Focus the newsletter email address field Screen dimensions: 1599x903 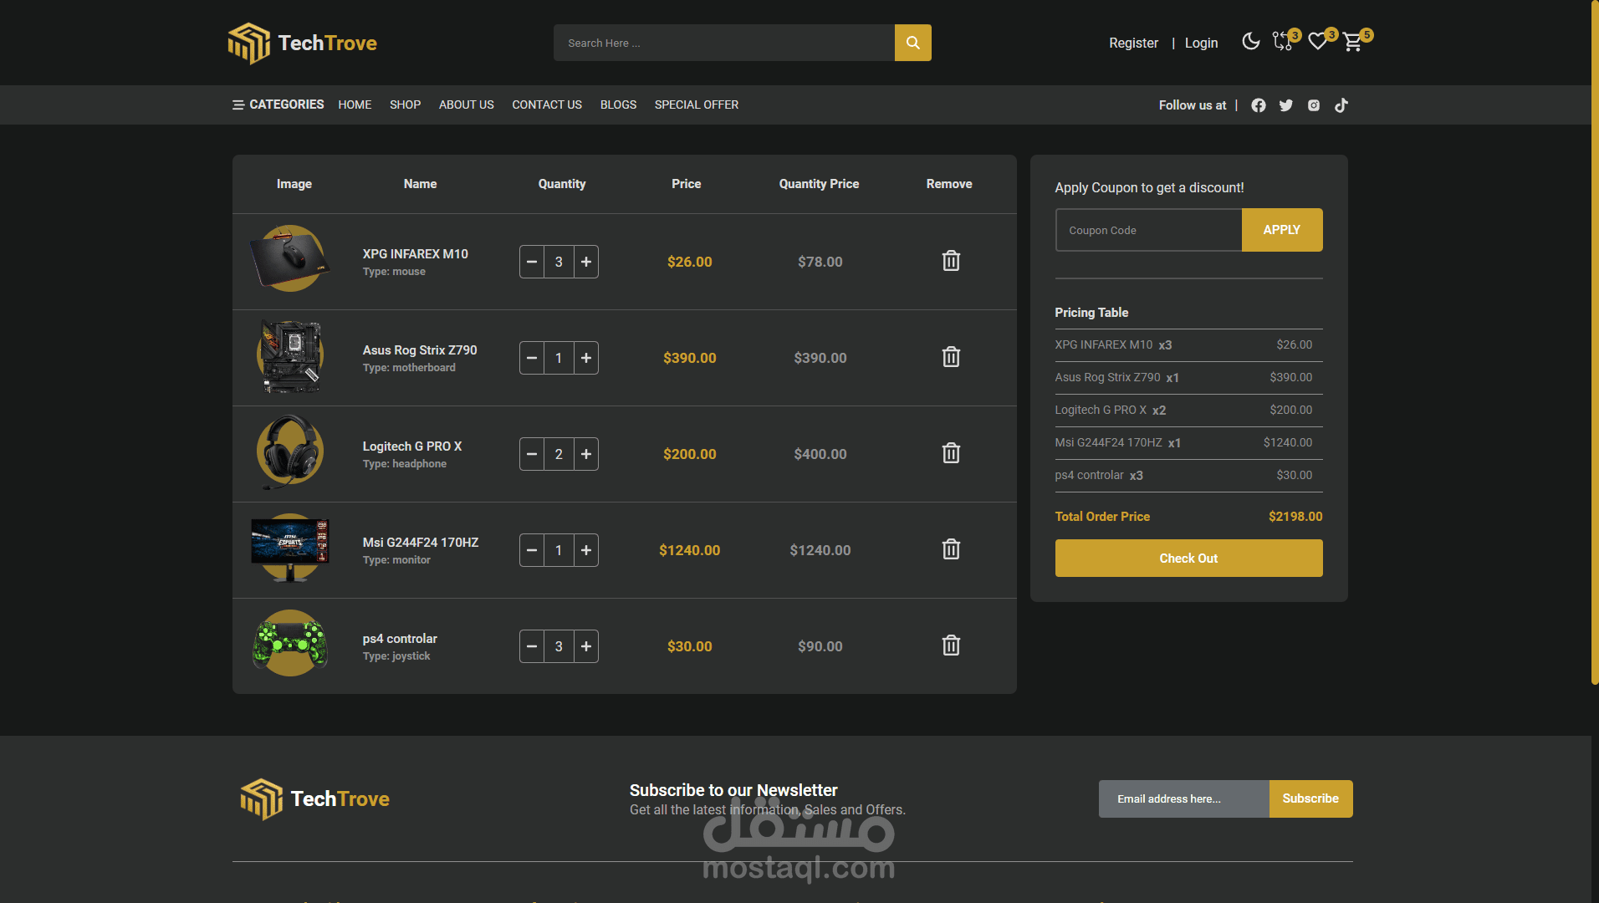tap(1184, 799)
